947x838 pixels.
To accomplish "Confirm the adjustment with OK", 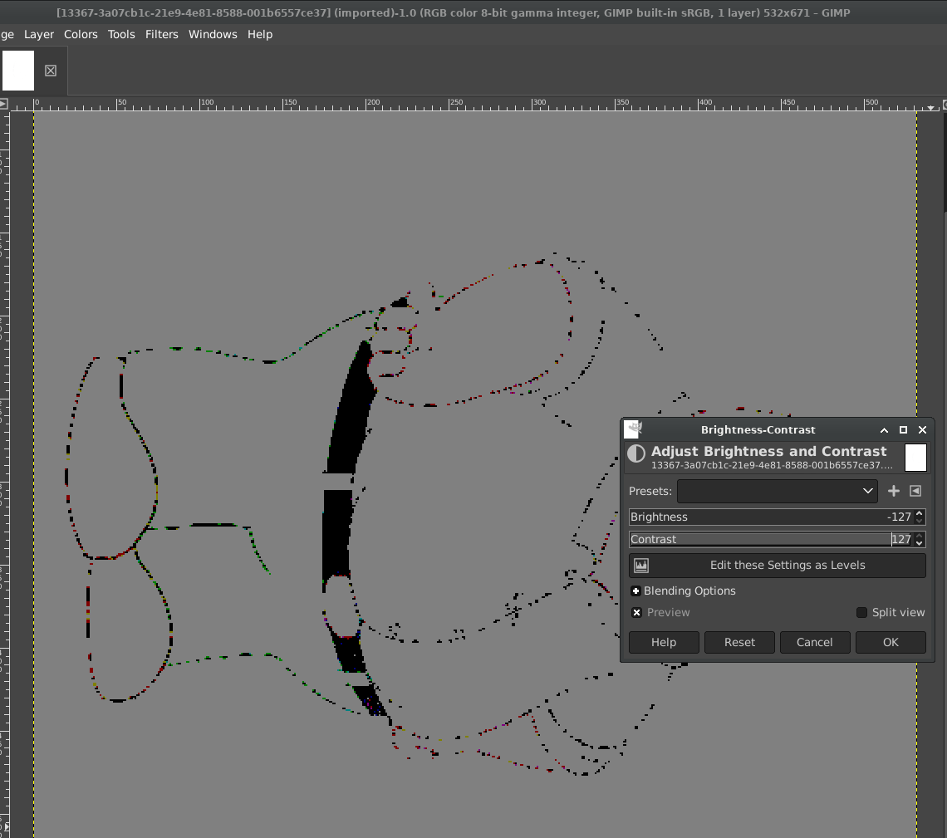I will coord(891,642).
